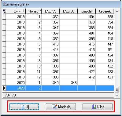Select ESZ 95 value 340
Viewport: 122px width, 116px height.
50,83
